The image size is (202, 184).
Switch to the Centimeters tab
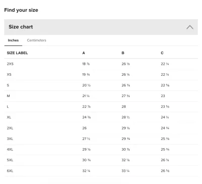point(36,40)
